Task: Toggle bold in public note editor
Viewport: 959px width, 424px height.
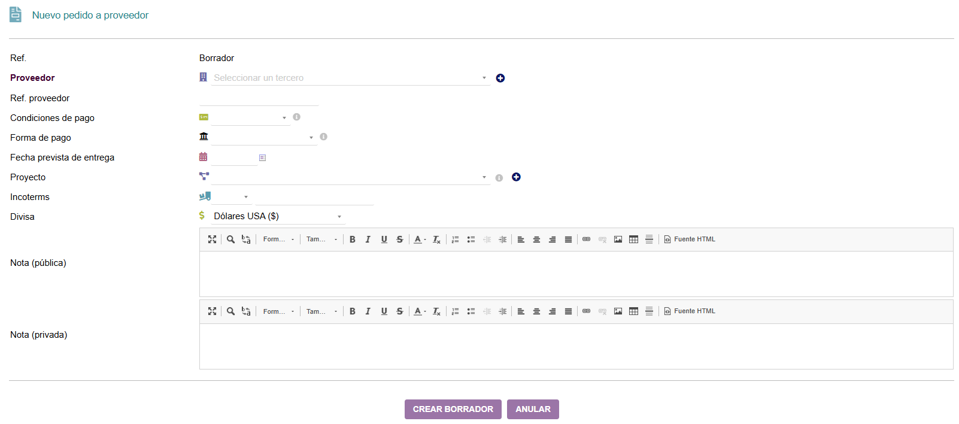Action: point(353,240)
